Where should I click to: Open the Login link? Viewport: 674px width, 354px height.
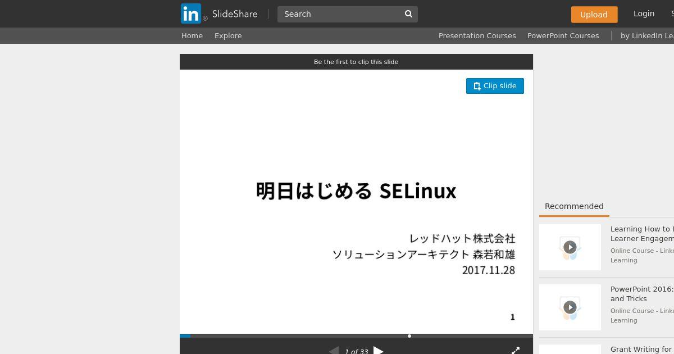click(644, 13)
